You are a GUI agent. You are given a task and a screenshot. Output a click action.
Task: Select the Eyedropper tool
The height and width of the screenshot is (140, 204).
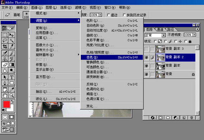click(12, 90)
